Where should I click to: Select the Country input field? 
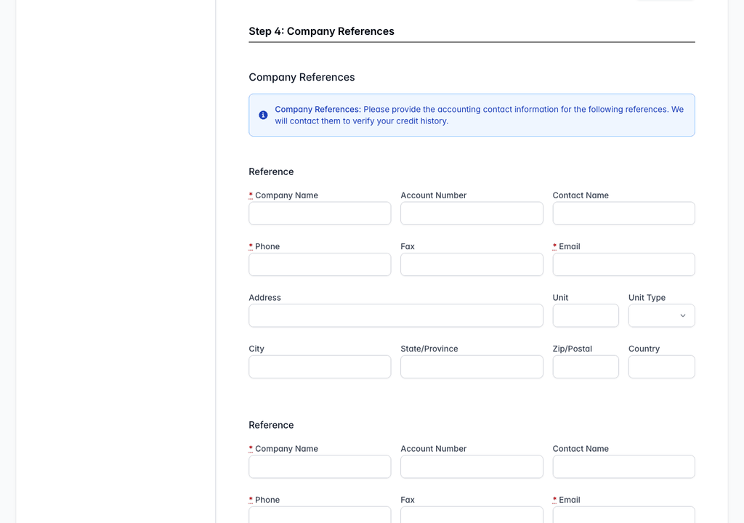[661, 367]
